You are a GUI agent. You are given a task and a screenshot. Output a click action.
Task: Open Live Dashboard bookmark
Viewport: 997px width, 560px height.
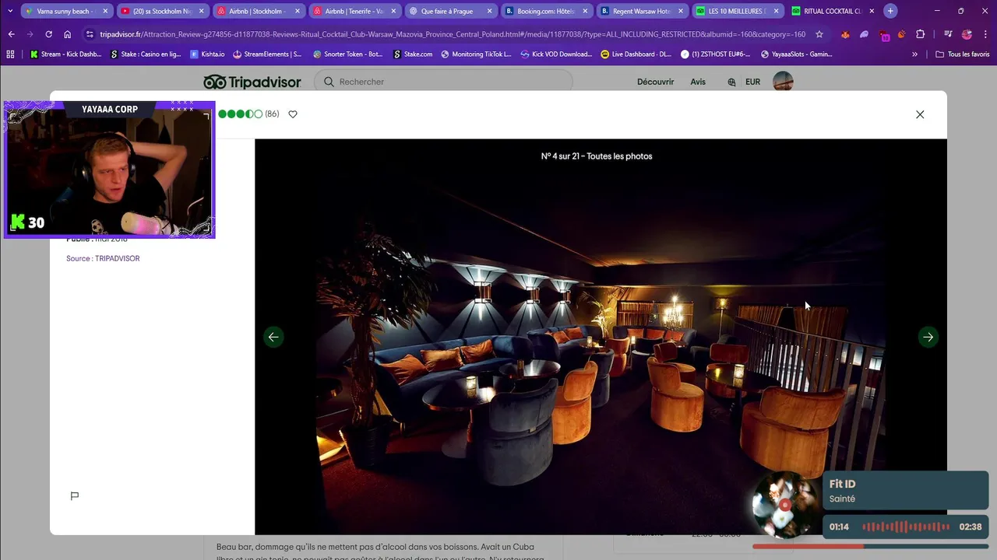tap(636, 54)
